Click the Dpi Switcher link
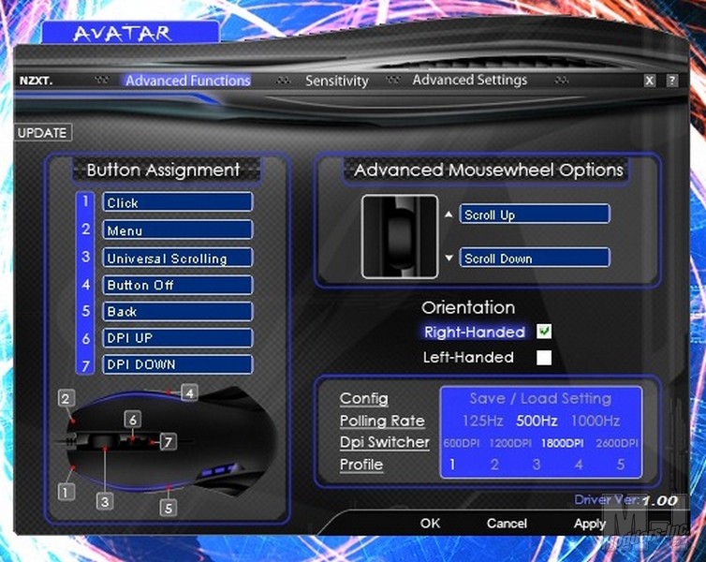Viewport: 706px width, 562px height. [x=385, y=442]
